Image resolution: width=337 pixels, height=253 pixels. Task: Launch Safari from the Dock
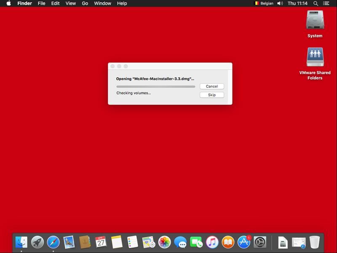point(53,242)
